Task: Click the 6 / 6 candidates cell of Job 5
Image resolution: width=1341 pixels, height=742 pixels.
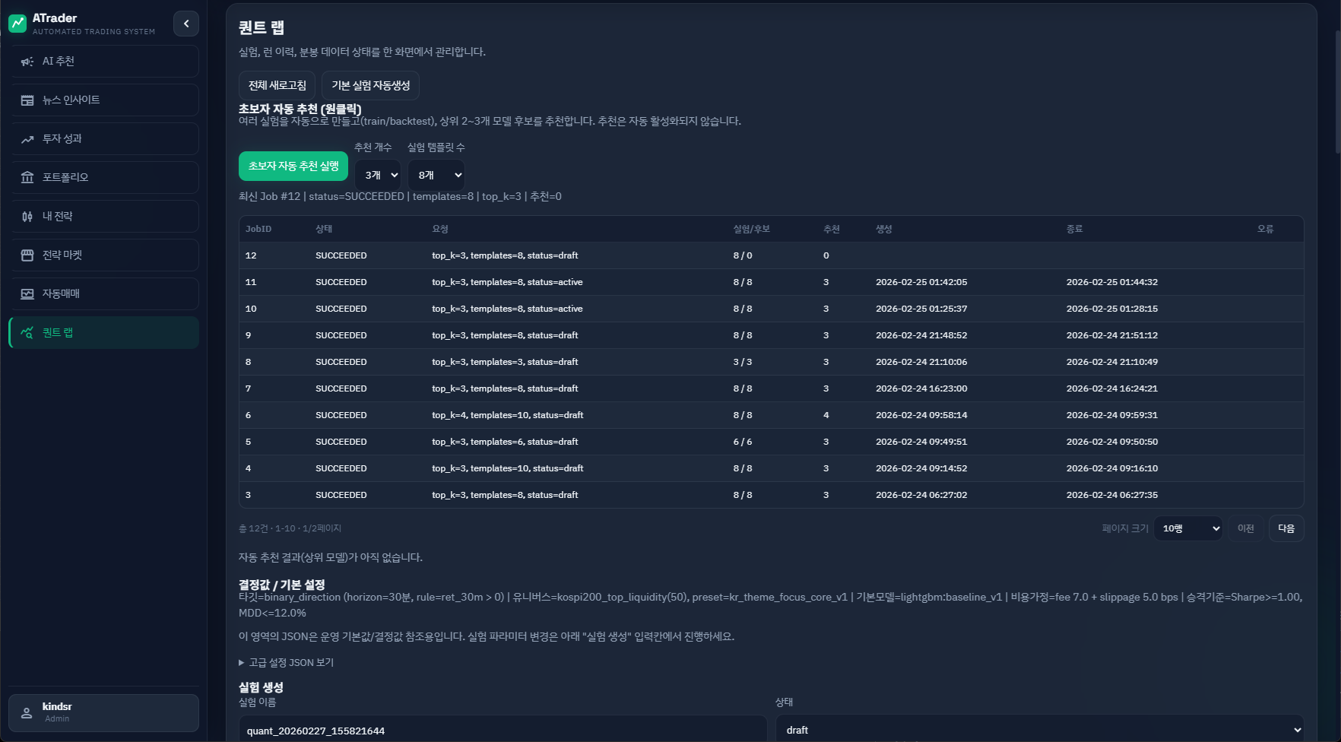Action: coord(743,442)
